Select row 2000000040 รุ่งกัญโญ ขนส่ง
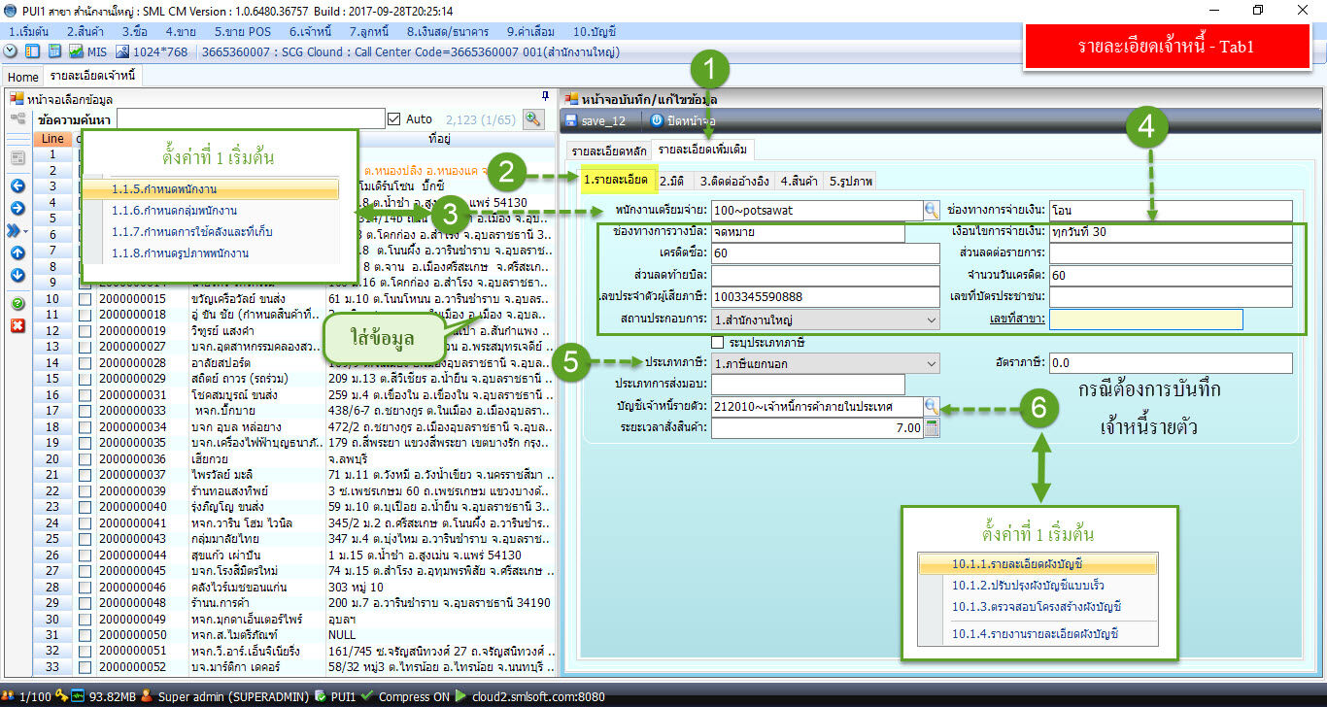The height and width of the screenshot is (707, 1327). point(294,508)
